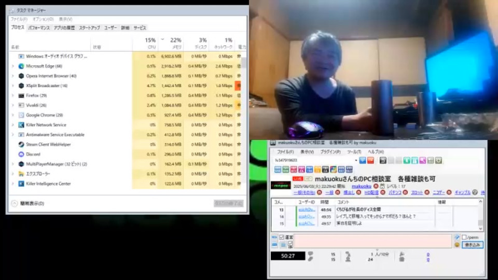The height and width of the screenshot is (280, 498).
Task: Open the ツール(T) menu in comment viewer
Action: pyautogui.click(x=354, y=152)
